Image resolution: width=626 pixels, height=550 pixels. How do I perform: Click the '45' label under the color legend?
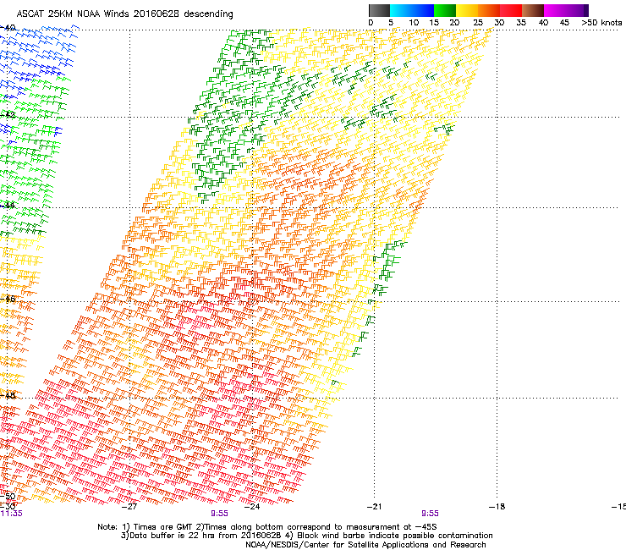click(x=564, y=23)
